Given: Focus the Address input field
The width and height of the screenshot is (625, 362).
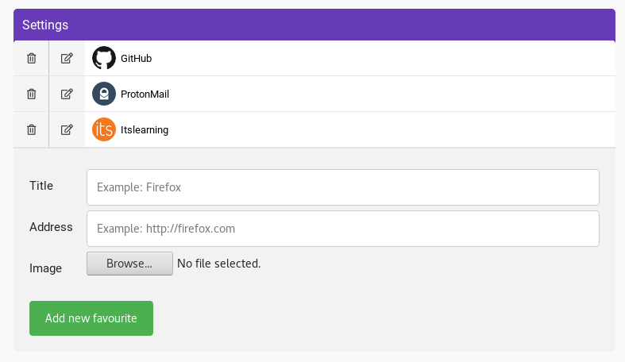Looking at the screenshot, I should pyautogui.click(x=342, y=229).
